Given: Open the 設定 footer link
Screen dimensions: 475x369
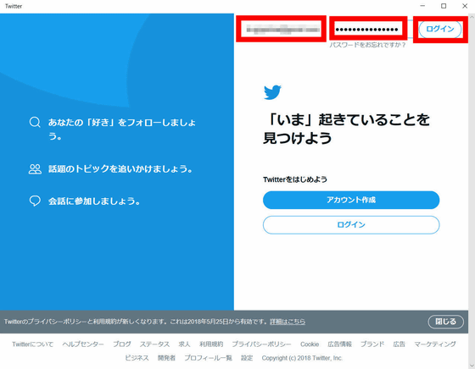Looking at the screenshot, I should (247, 358).
